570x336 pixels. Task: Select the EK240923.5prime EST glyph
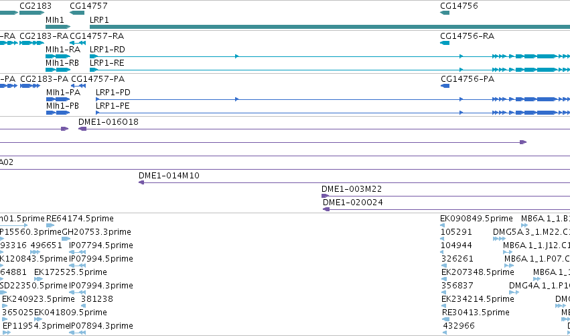click(x=5, y=306)
